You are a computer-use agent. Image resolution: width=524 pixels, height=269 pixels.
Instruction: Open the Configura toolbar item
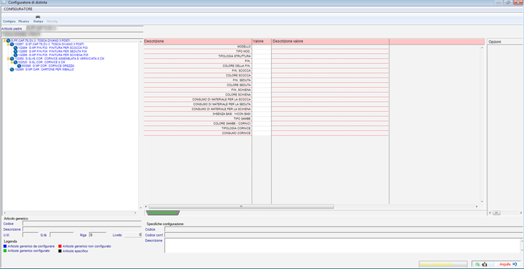click(9, 21)
